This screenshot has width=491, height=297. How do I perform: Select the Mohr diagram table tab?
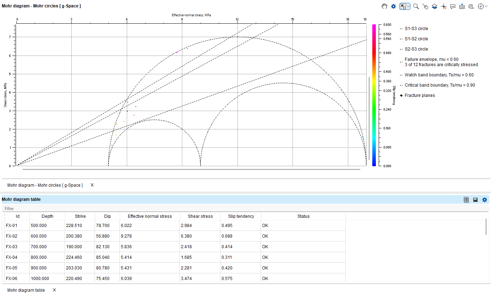[x=26, y=290]
